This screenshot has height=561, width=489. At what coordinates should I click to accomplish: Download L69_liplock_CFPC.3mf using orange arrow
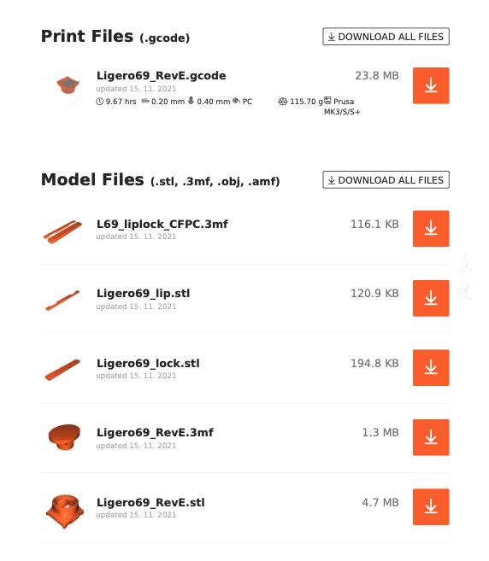431,228
